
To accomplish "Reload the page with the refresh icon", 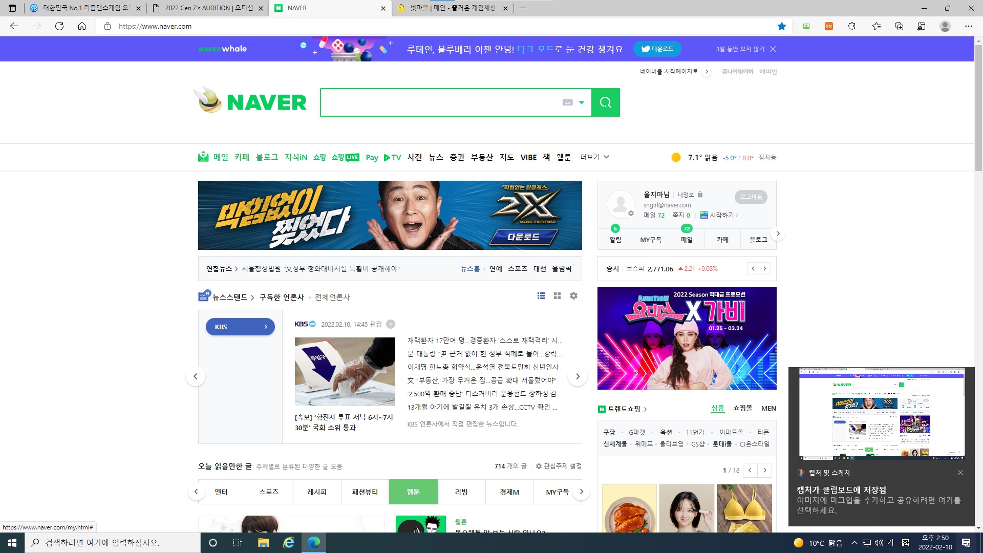I will click(59, 26).
